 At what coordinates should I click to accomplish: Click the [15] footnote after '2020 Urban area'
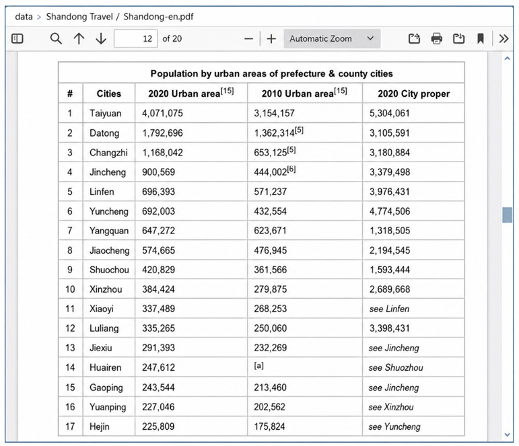(227, 91)
